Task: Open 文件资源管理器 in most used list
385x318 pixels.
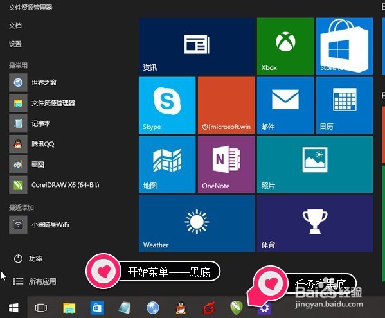Action: pyautogui.click(x=42, y=103)
